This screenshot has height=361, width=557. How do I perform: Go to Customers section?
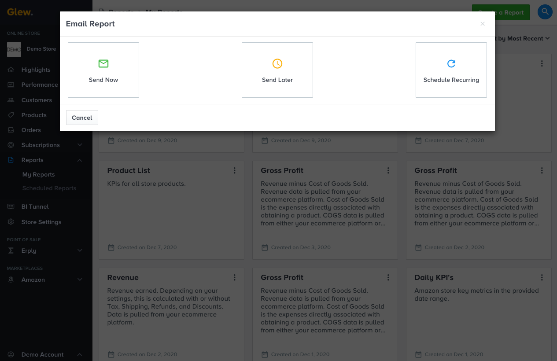tap(37, 100)
